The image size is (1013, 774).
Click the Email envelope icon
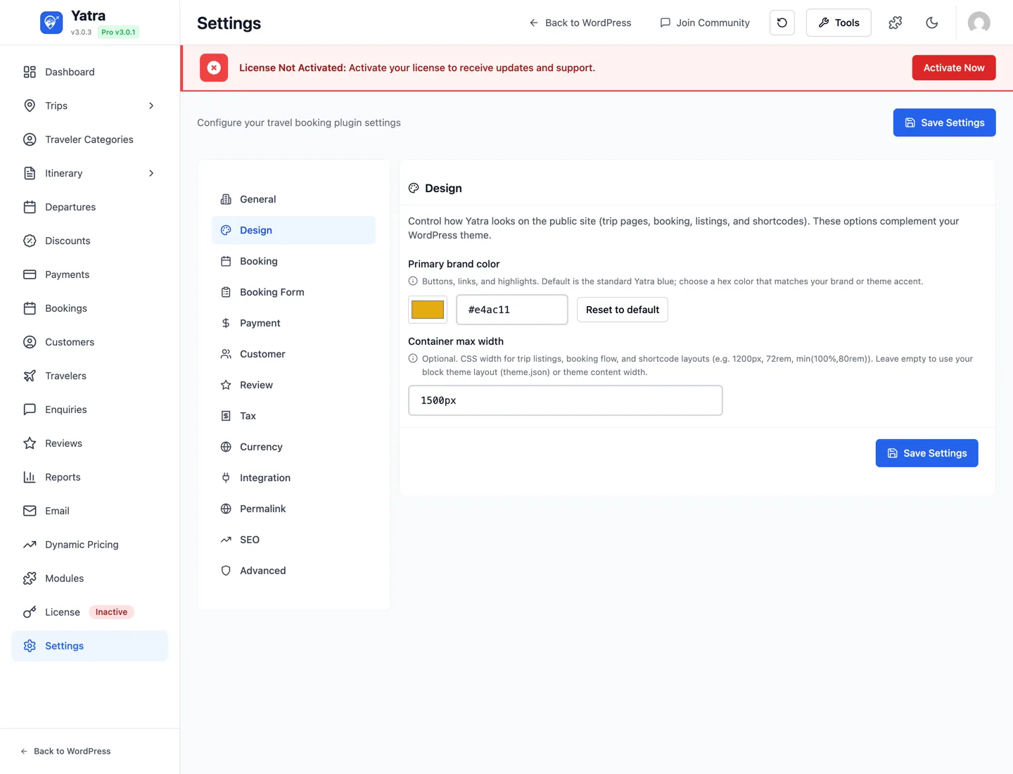click(30, 511)
